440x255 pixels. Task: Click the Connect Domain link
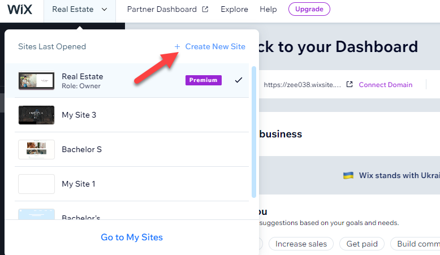pyautogui.click(x=385, y=85)
